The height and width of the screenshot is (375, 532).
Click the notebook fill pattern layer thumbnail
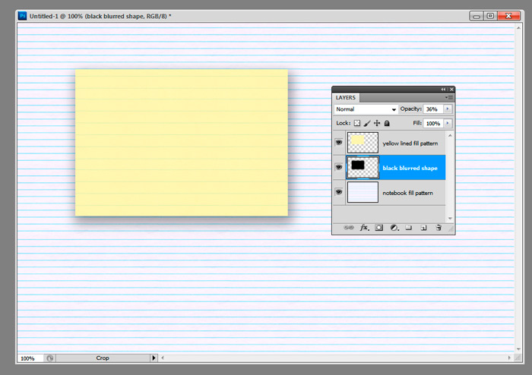click(363, 192)
